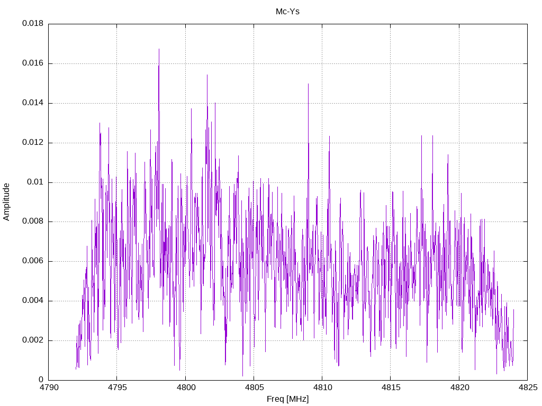Click the 0.002 y-axis tick label
Image resolution: width=542 pixels, height=406 pixels.
coord(33,340)
